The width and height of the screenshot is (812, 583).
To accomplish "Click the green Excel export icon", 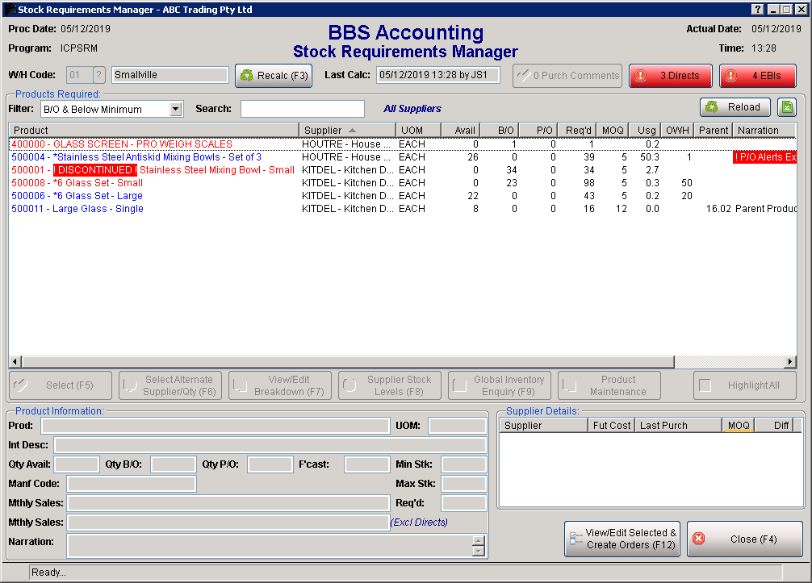I will 785,107.
